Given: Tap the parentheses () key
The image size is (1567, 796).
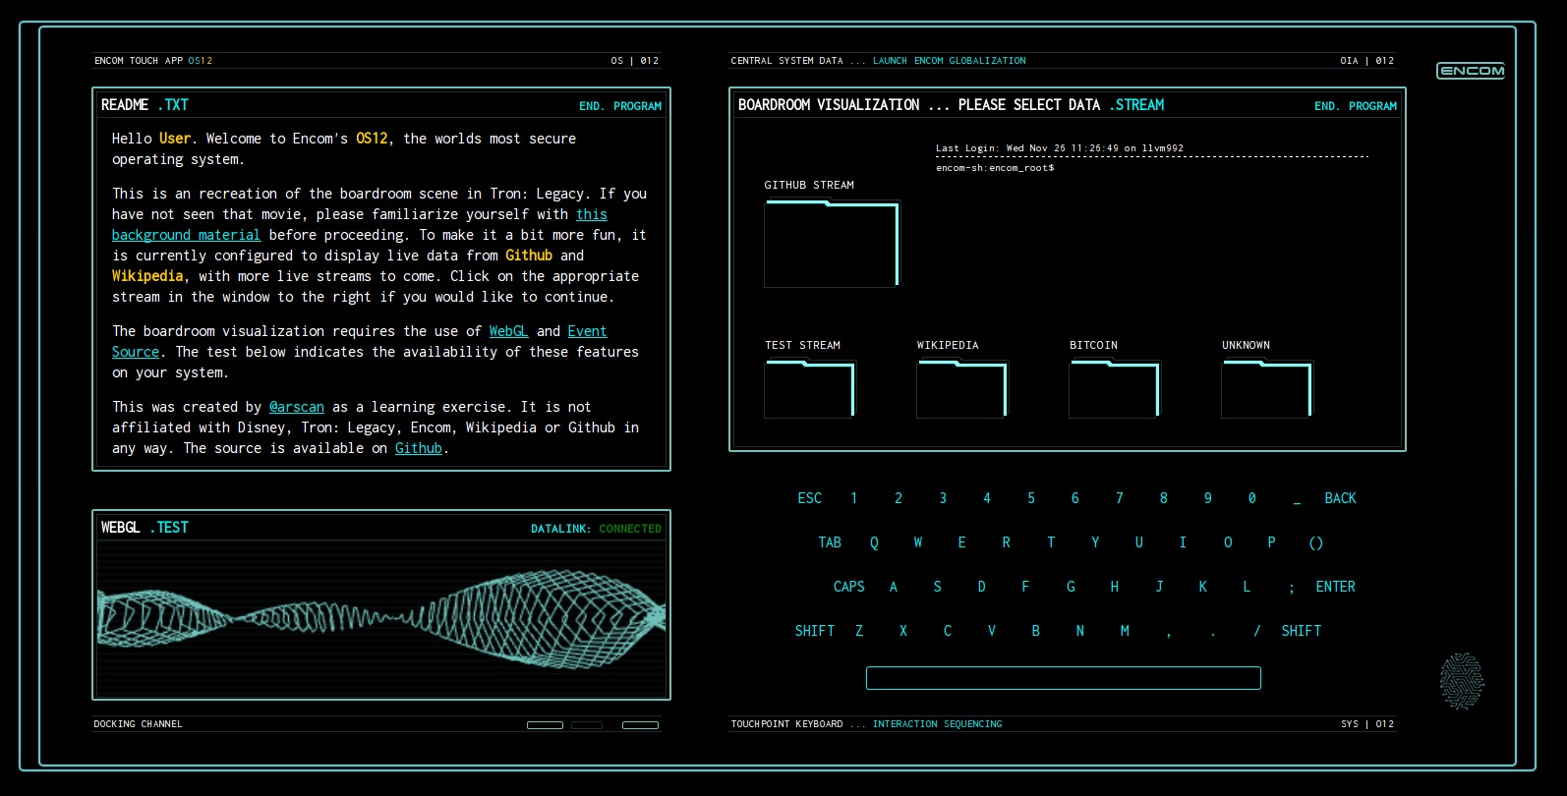Looking at the screenshot, I should point(1316,542).
